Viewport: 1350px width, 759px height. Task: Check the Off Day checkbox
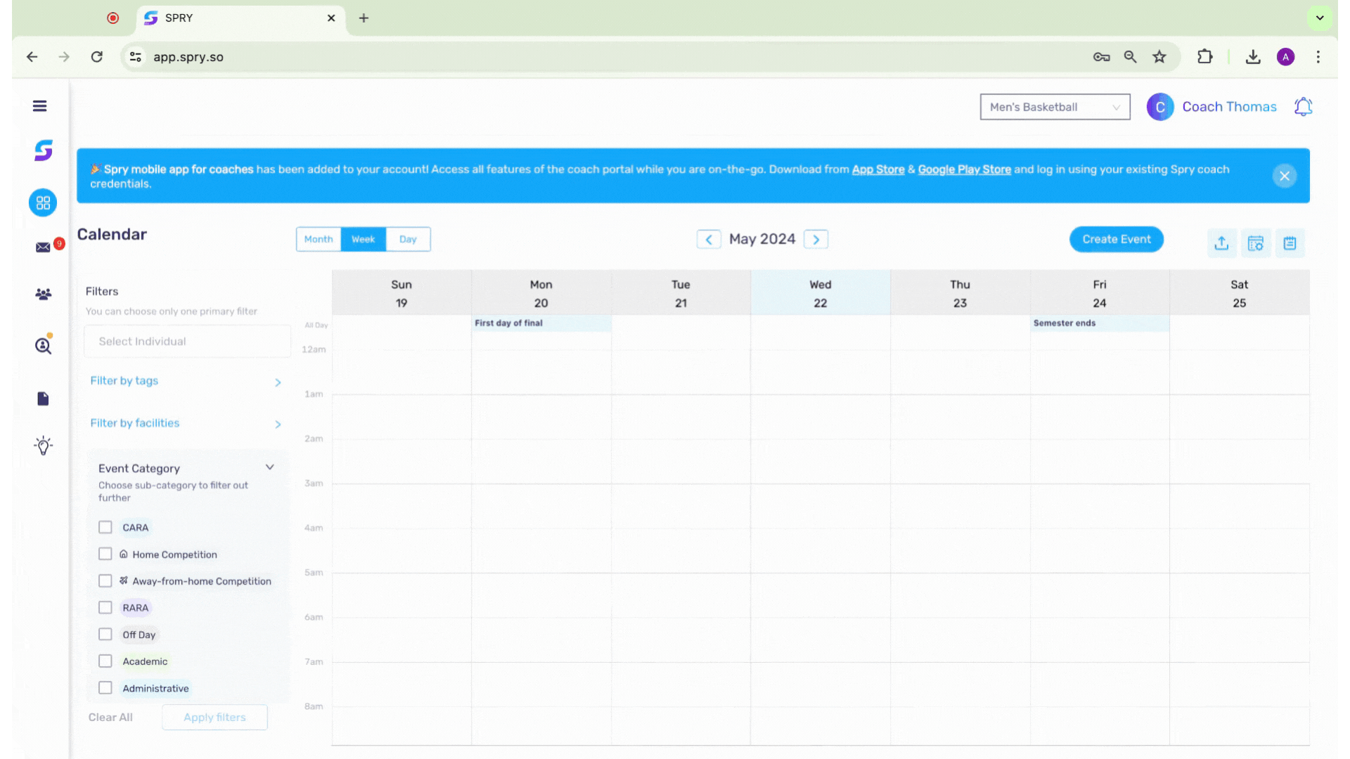tap(105, 634)
